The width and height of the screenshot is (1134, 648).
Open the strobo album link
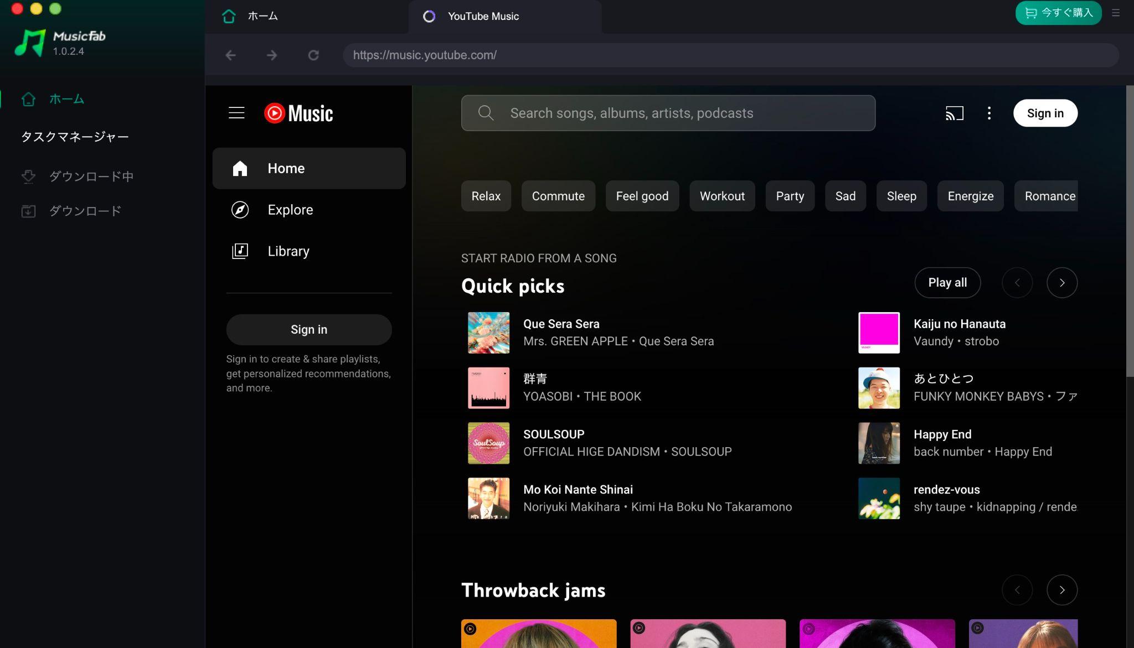[x=982, y=341]
